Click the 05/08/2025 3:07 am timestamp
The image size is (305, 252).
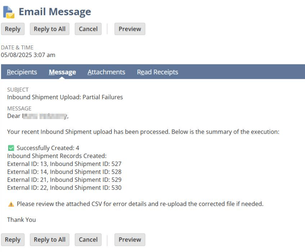click(28, 55)
